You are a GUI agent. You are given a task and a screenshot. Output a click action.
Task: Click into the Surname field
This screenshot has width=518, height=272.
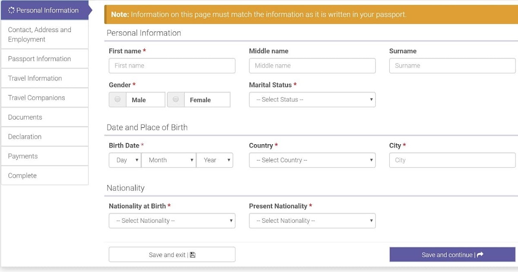coord(452,66)
